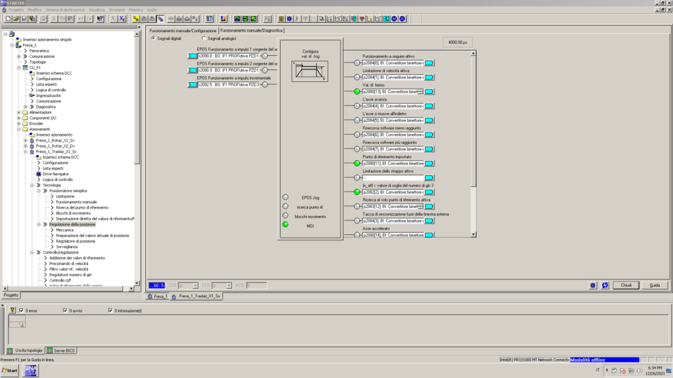This screenshot has height=378, width=673.
Task: Switch to Funzionamento manuale/Diagnostica tab
Action: tap(252, 30)
